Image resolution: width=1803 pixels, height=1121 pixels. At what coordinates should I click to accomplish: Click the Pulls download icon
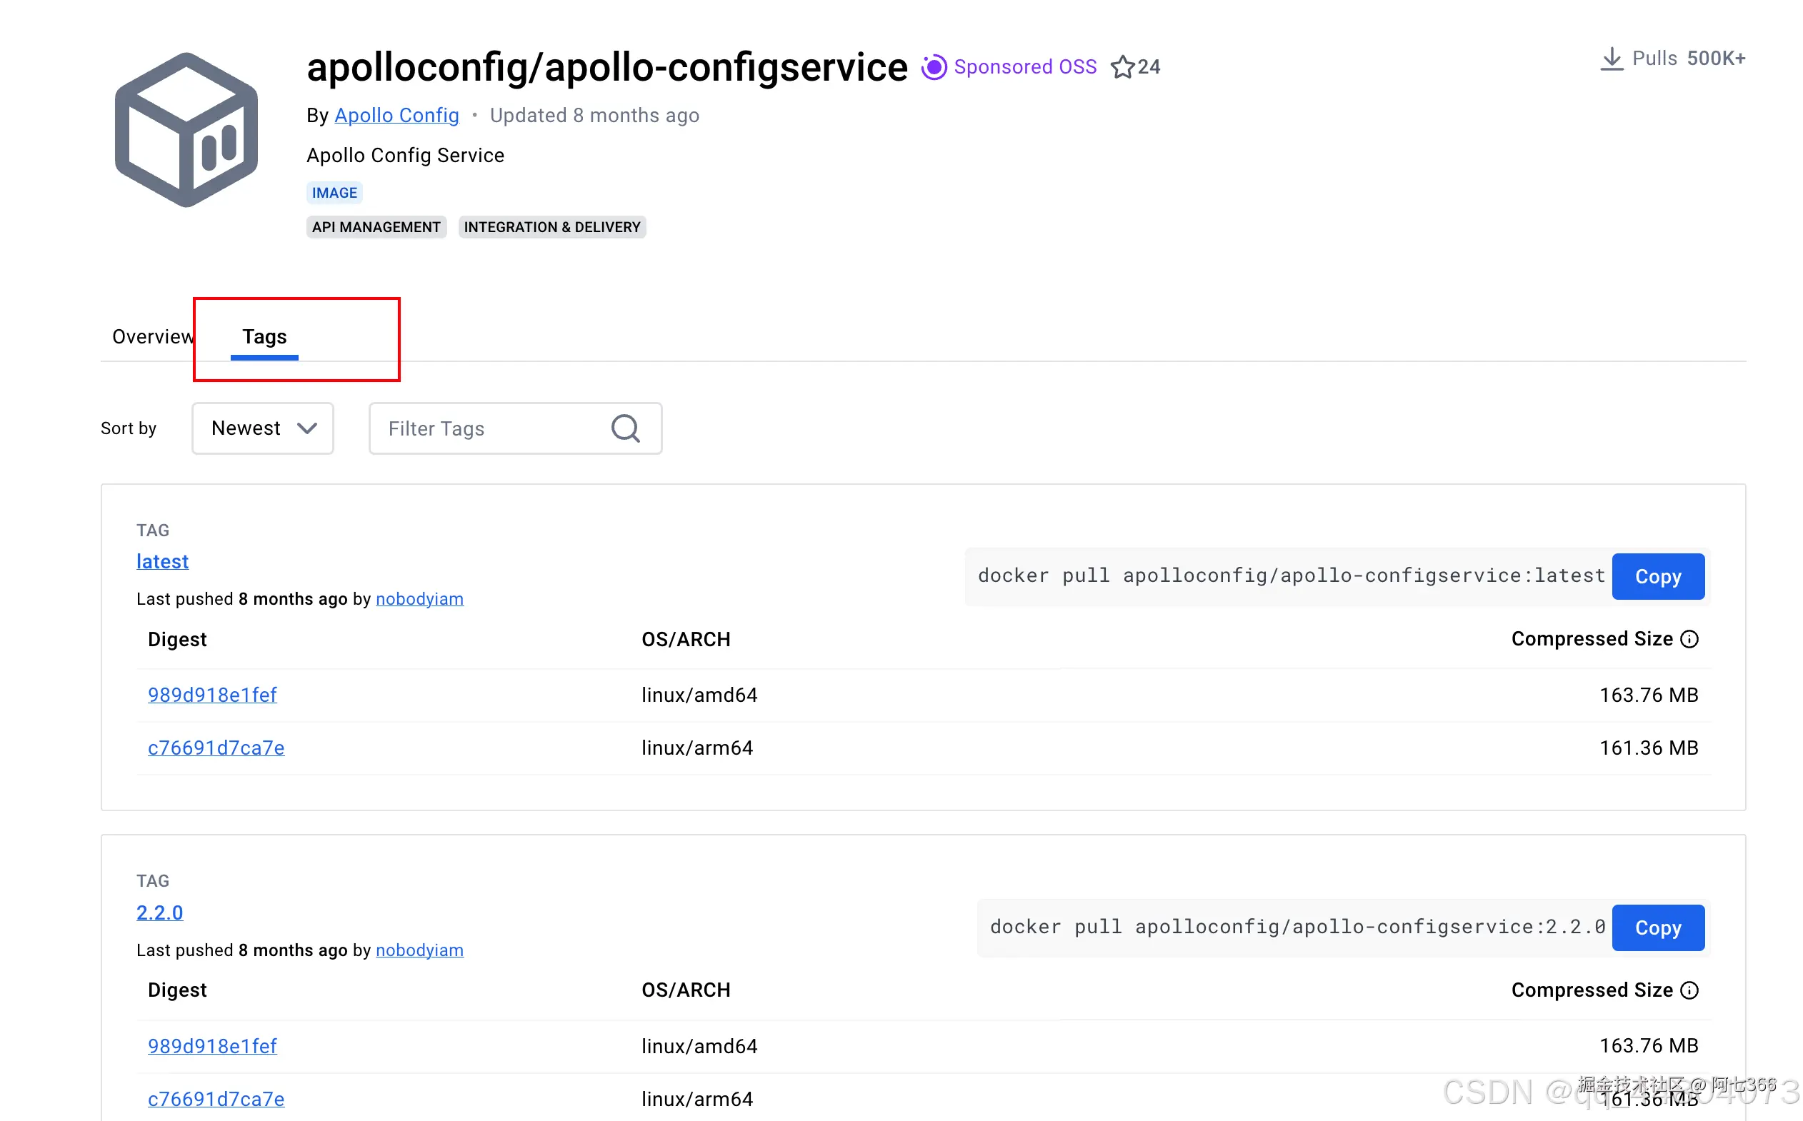click(x=1611, y=59)
